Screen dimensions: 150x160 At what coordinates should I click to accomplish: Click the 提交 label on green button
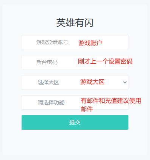click(x=75, y=122)
